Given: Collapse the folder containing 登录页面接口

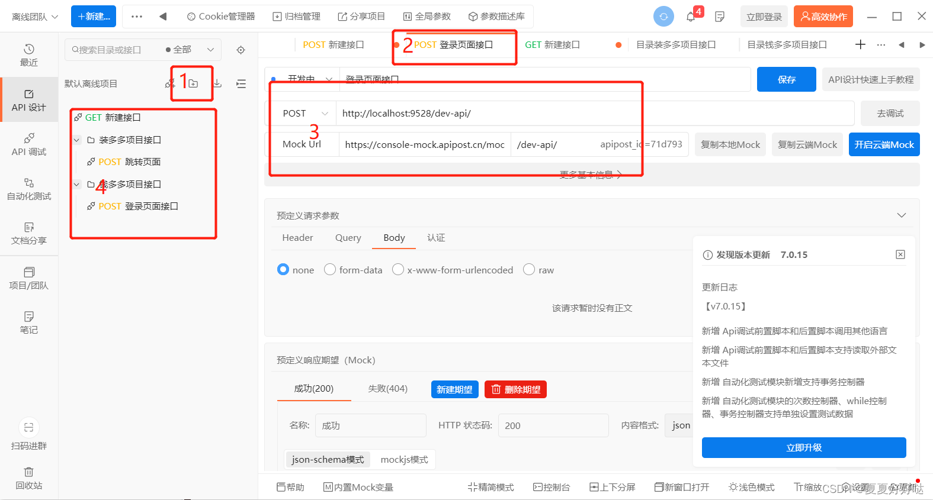Looking at the screenshot, I should tap(76, 185).
